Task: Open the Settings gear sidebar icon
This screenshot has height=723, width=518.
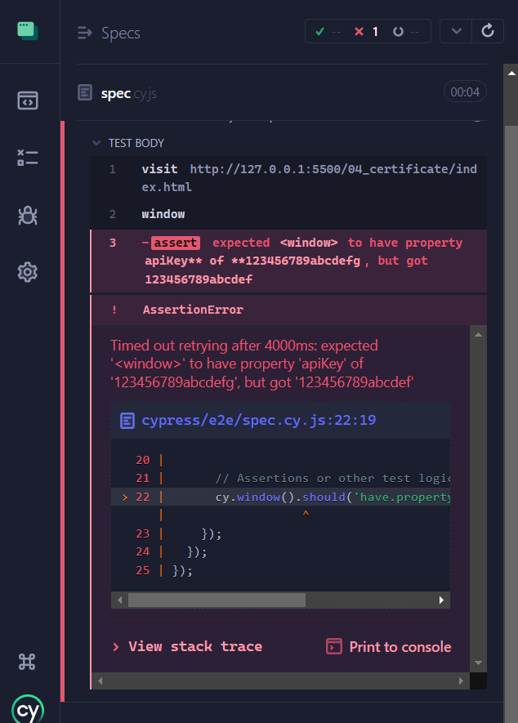Action: click(28, 271)
